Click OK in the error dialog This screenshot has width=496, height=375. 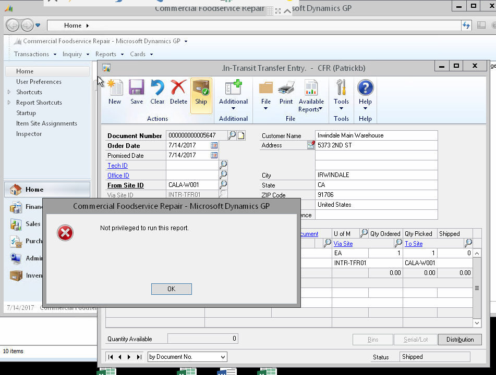click(x=172, y=289)
